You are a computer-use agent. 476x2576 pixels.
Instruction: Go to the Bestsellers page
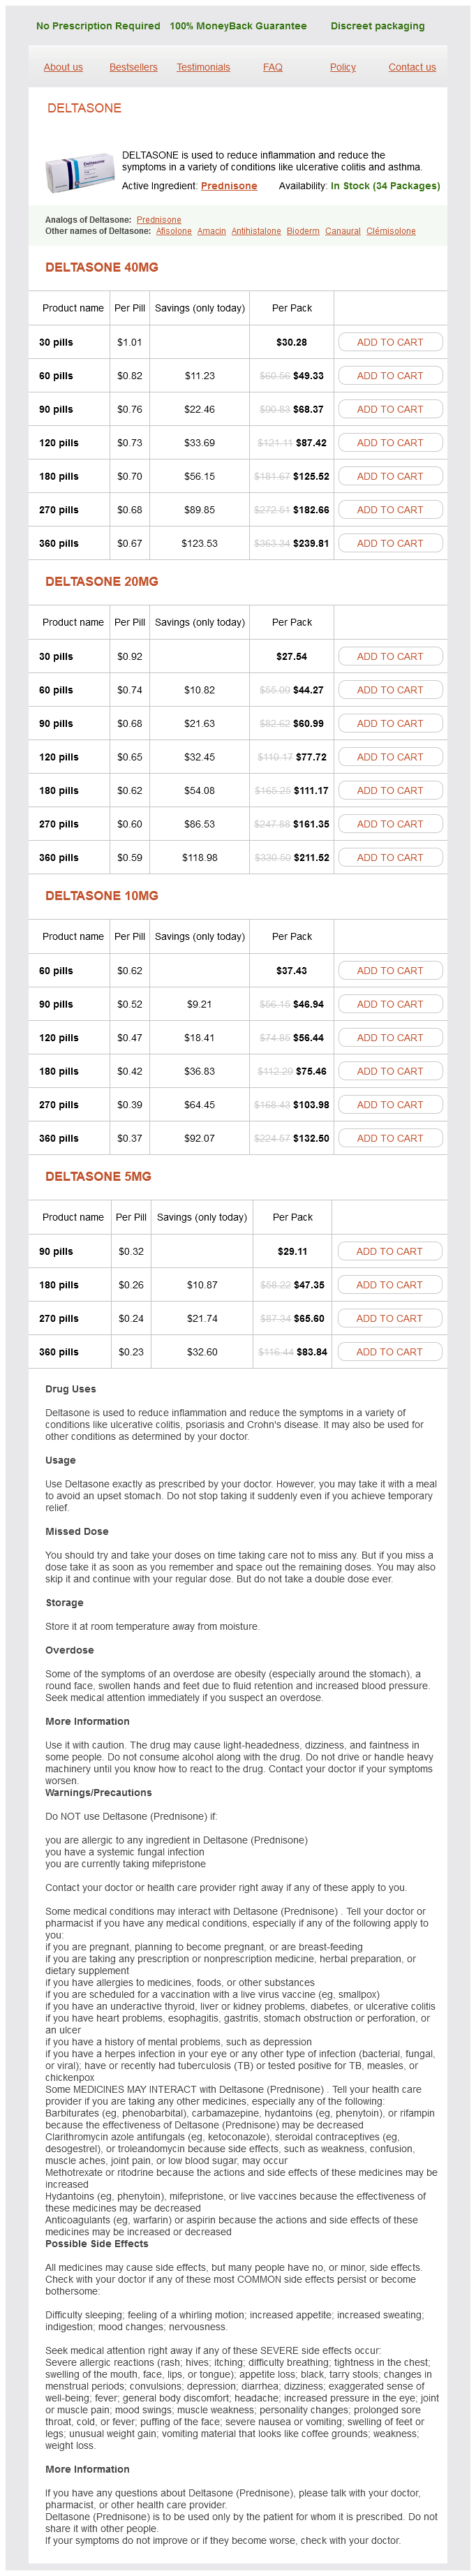pyautogui.click(x=133, y=67)
